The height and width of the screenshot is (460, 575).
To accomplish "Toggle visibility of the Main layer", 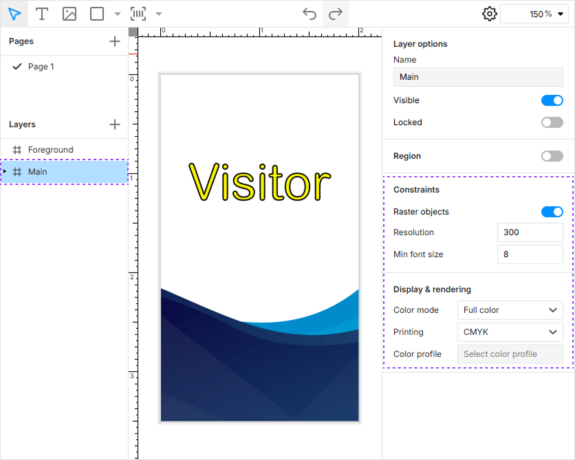I will pos(552,100).
